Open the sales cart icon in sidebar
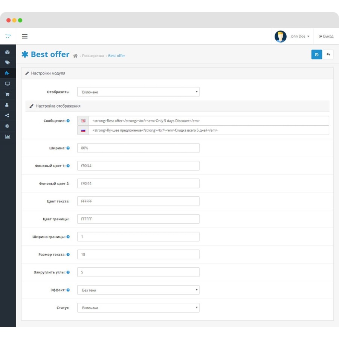Screen dimensions: 339x339 coord(8,94)
